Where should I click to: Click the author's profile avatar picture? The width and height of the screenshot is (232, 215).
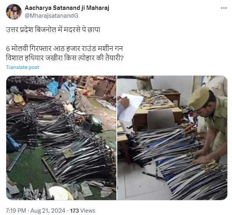point(14,12)
